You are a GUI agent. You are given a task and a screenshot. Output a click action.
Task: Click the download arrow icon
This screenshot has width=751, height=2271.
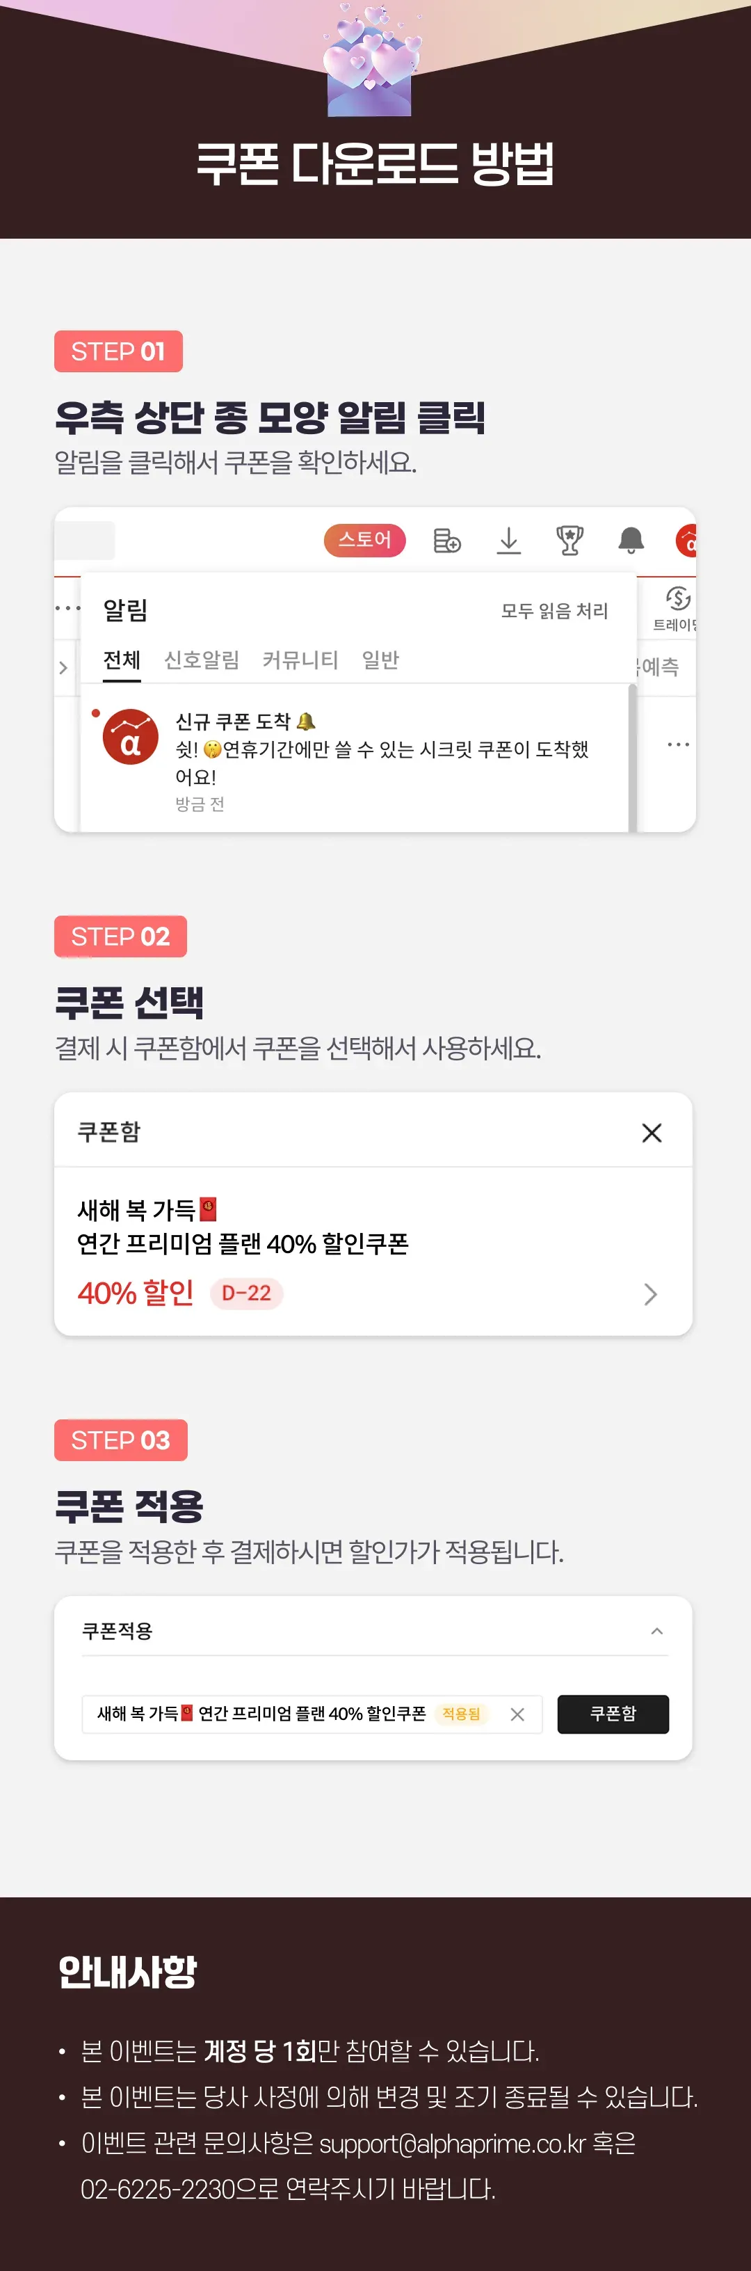pyautogui.click(x=508, y=541)
